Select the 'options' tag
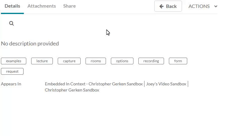Image resolution: width=237 pixels, height=136 pixels. coord(122,61)
